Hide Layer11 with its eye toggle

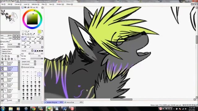coord(2,89)
